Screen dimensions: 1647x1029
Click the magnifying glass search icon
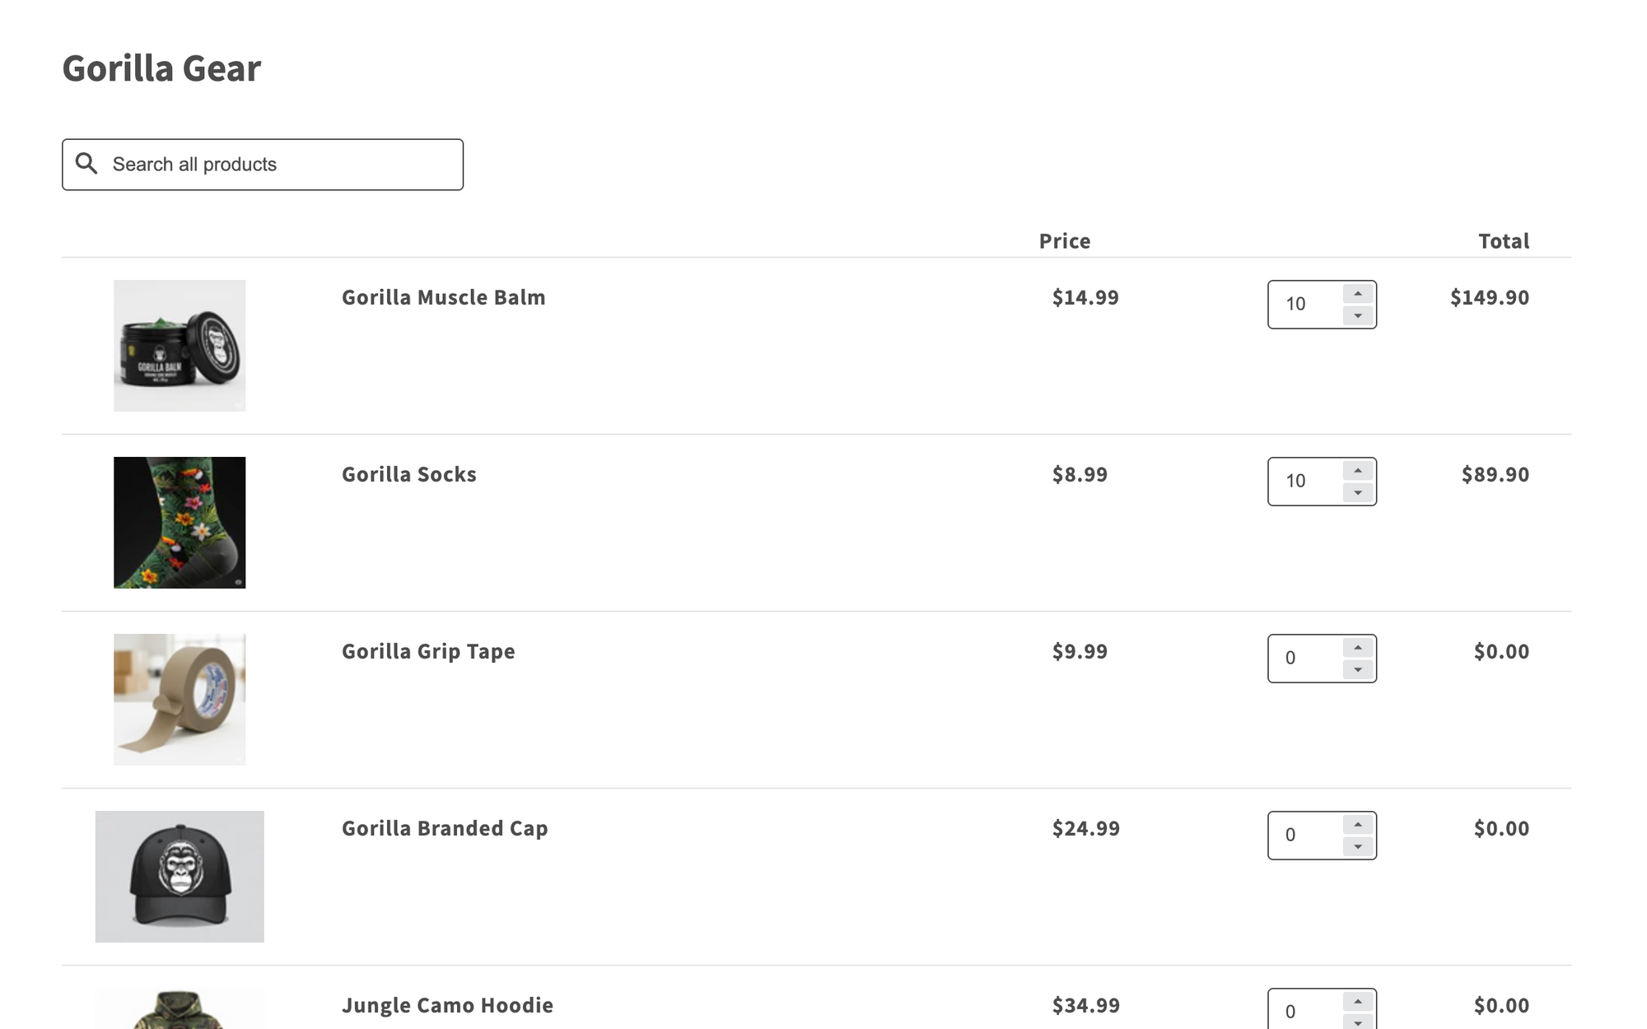pyautogui.click(x=87, y=164)
